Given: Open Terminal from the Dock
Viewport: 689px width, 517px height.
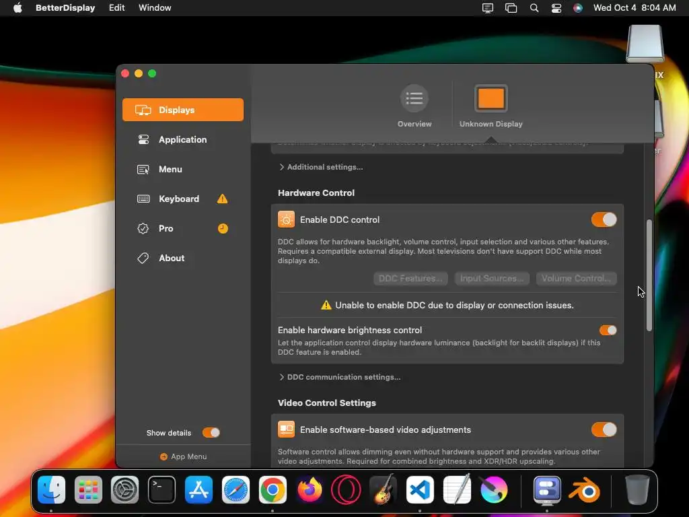Looking at the screenshot, I should [x=161, y=489].
